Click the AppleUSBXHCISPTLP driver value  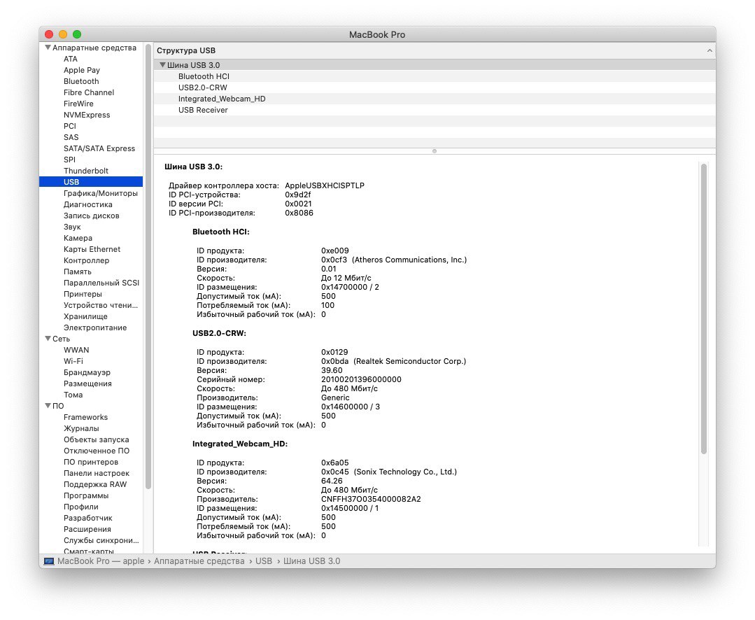[325, 186]
